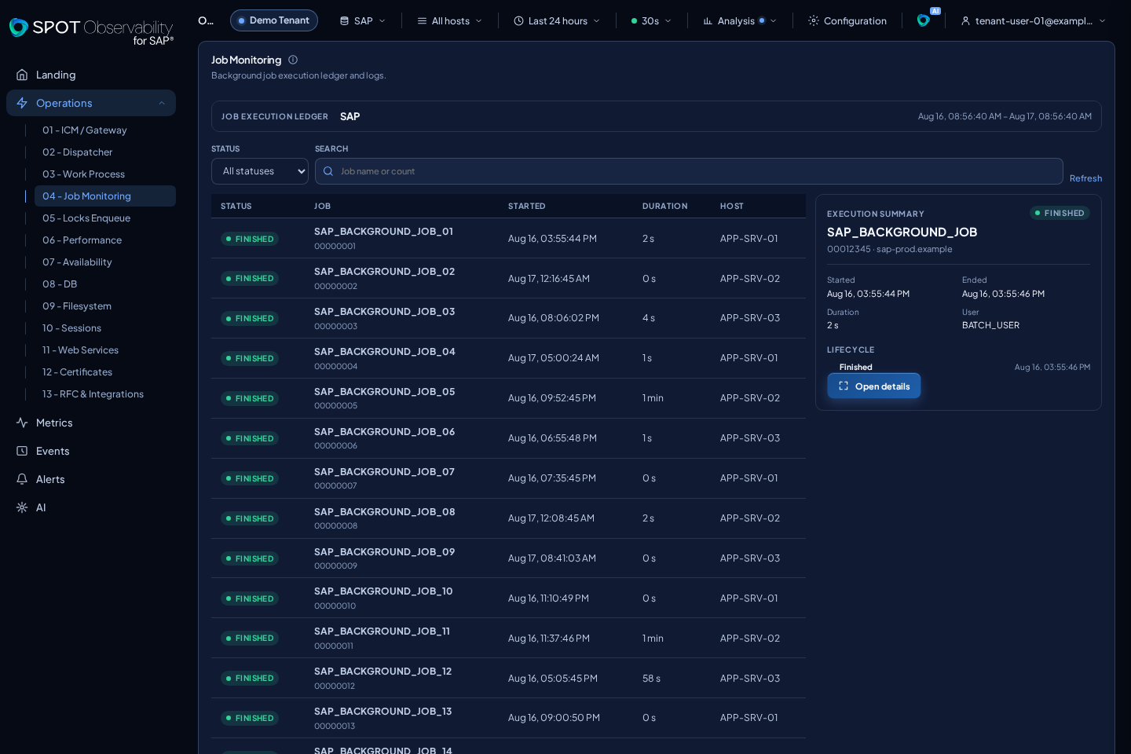Open the Configuration menu
The height and width of the screenshot is (754, 1131).
point(847,20)
